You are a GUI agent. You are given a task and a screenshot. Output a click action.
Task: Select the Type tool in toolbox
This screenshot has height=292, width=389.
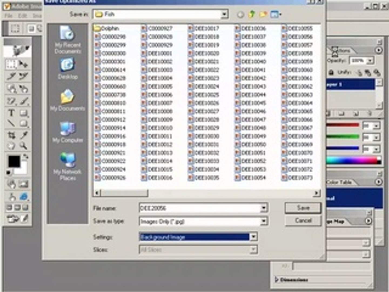click(11, 112)
